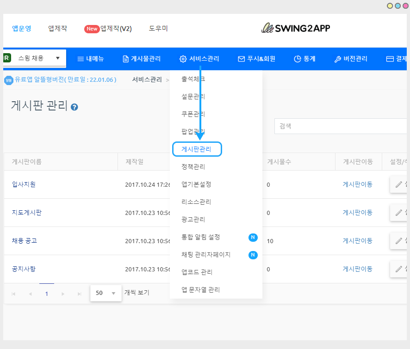Expand the 50 items per page dropdown
The height and width of the screenshot is (349, 410).
[106, 293]
